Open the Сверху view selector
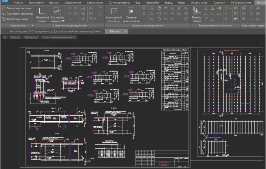Screen dimensions: 266x169 pyautogui.click(x=15, y=37)
